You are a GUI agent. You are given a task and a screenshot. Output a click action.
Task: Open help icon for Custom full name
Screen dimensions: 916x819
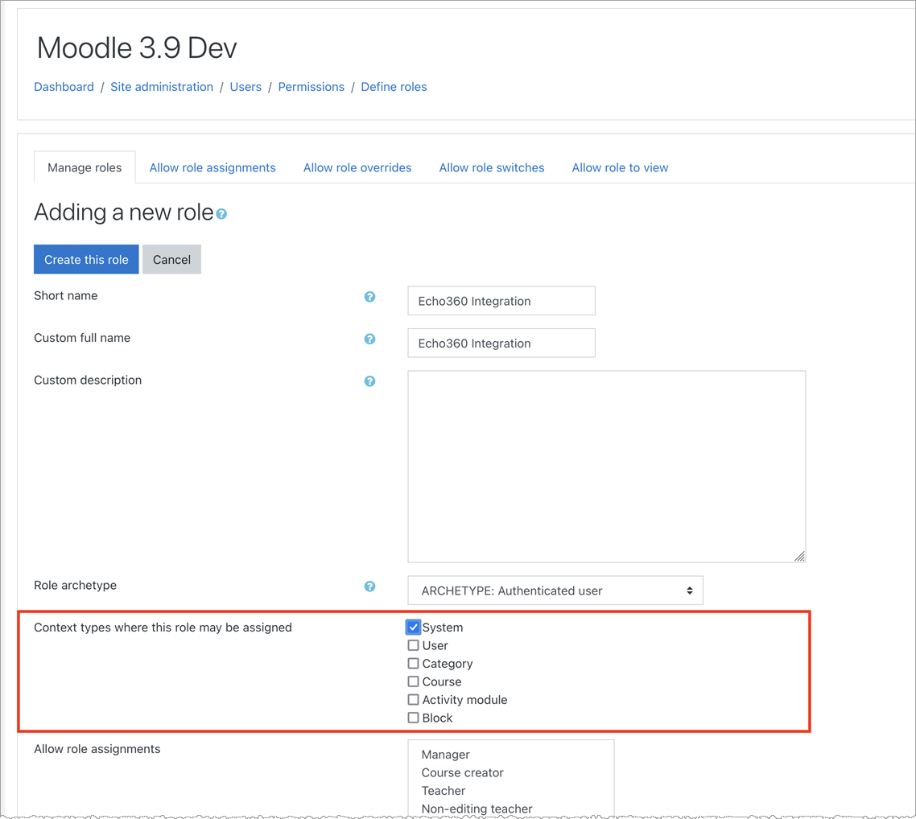point(369,339)
